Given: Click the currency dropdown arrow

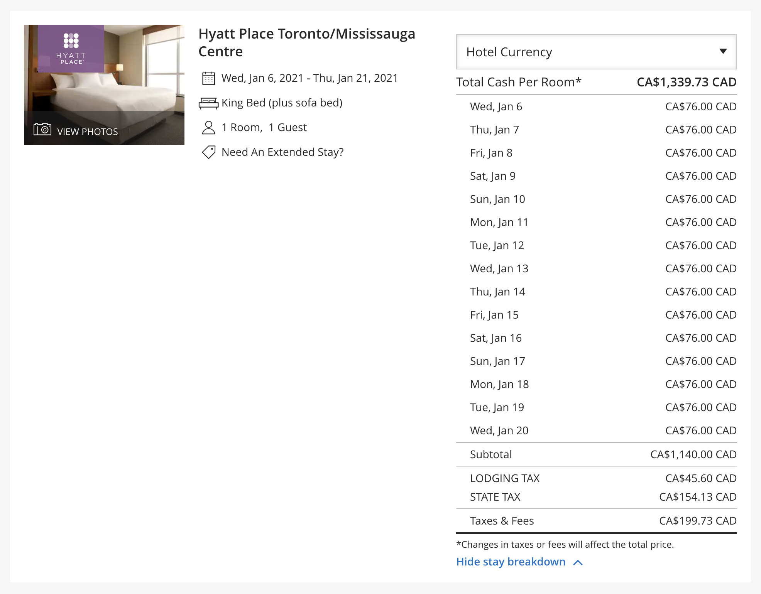Looking at the screenshot, I should pos(723,51).
